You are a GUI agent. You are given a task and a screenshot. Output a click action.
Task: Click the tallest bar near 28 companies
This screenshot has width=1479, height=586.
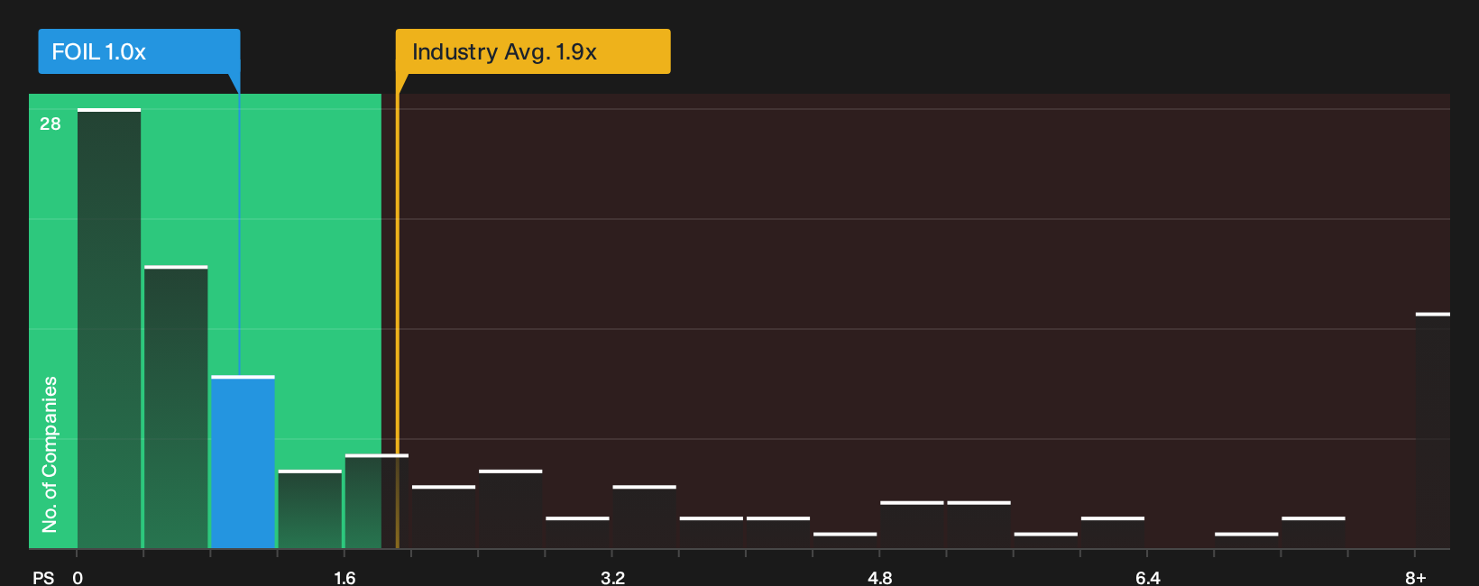click(x=109, y=328)
